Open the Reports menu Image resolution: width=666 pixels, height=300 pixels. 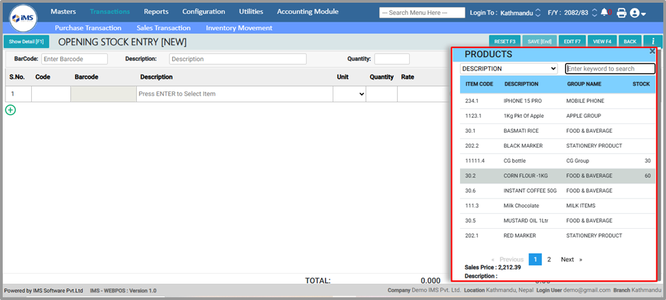coord(156,12)
